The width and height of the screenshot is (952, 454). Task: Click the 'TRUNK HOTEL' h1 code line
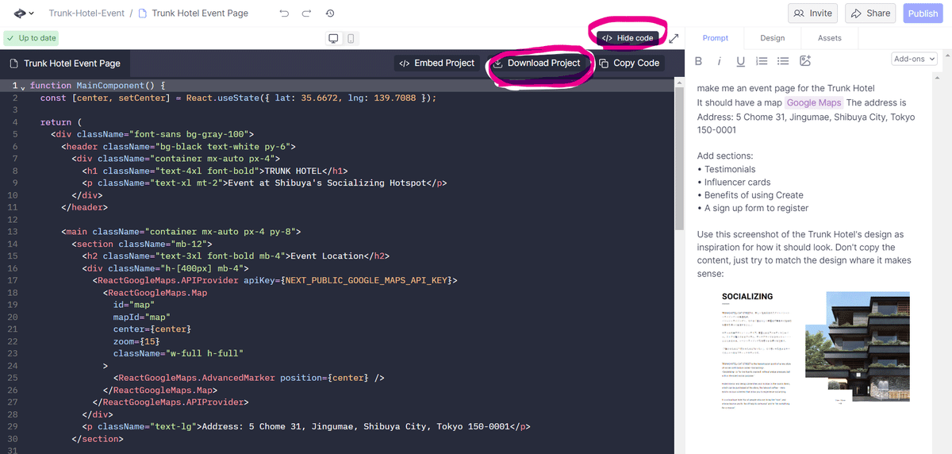[x=215, y=171]
